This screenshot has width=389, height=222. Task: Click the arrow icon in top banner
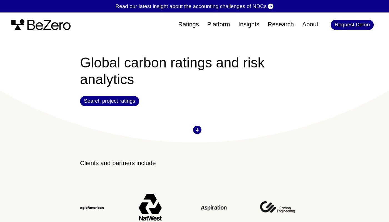click(271, 6)
